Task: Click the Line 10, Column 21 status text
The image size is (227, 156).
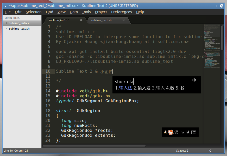Action: pos(16,151)
